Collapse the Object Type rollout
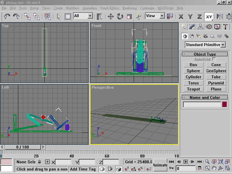 tap(205, 54)
